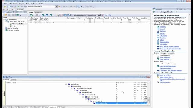Click Export to HTML, XML, Excel link
Viewport: 193px width, 108px height.
click(x=172, y=79)
